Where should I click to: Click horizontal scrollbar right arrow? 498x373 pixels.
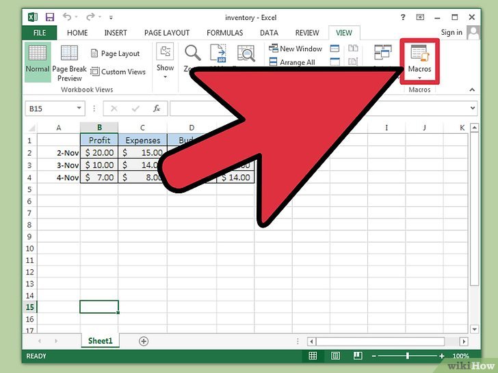[464, 342]
